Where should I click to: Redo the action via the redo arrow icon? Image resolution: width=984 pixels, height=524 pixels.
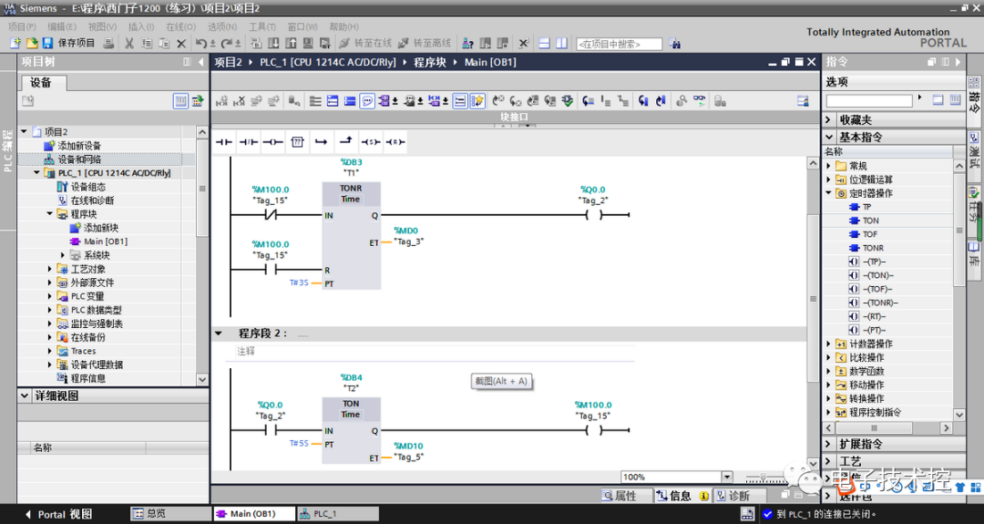tap(227, 44)
